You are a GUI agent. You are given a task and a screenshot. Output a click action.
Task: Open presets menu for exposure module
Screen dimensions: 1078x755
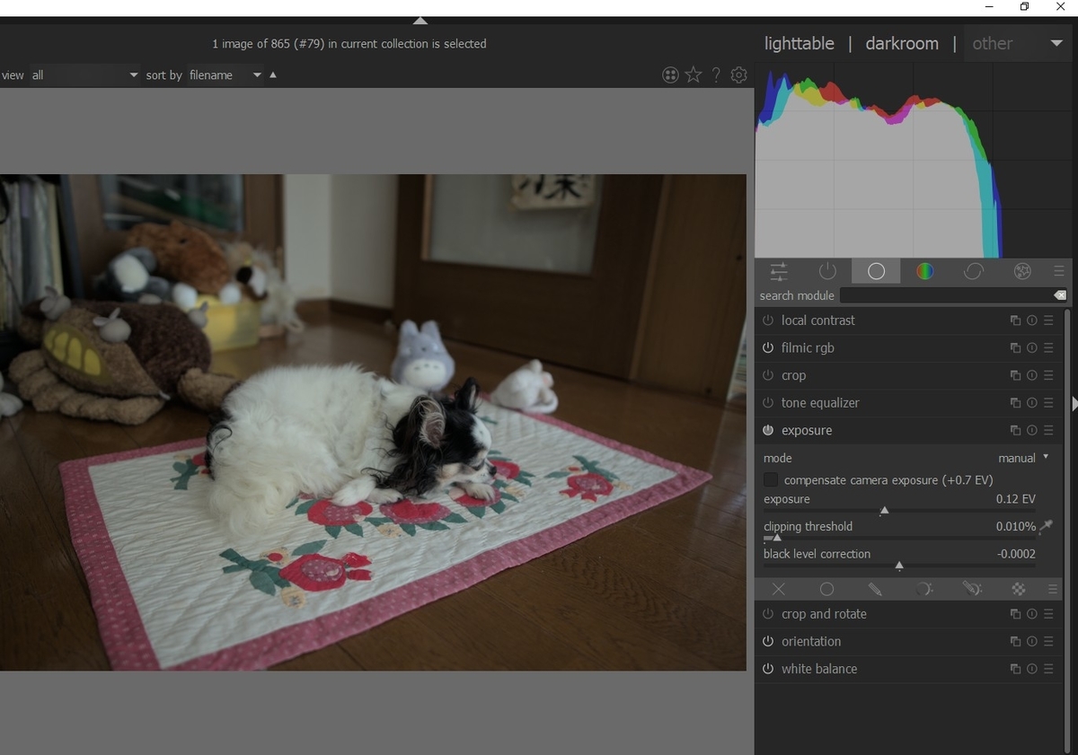(1048, 431)
